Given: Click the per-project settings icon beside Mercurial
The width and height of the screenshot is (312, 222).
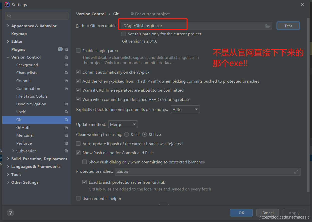Looking at the screenshot, I should point(66,135).
